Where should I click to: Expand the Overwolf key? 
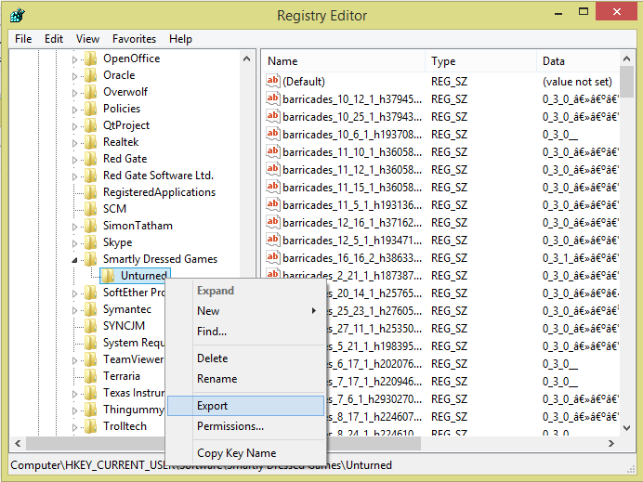pos(74,93)
